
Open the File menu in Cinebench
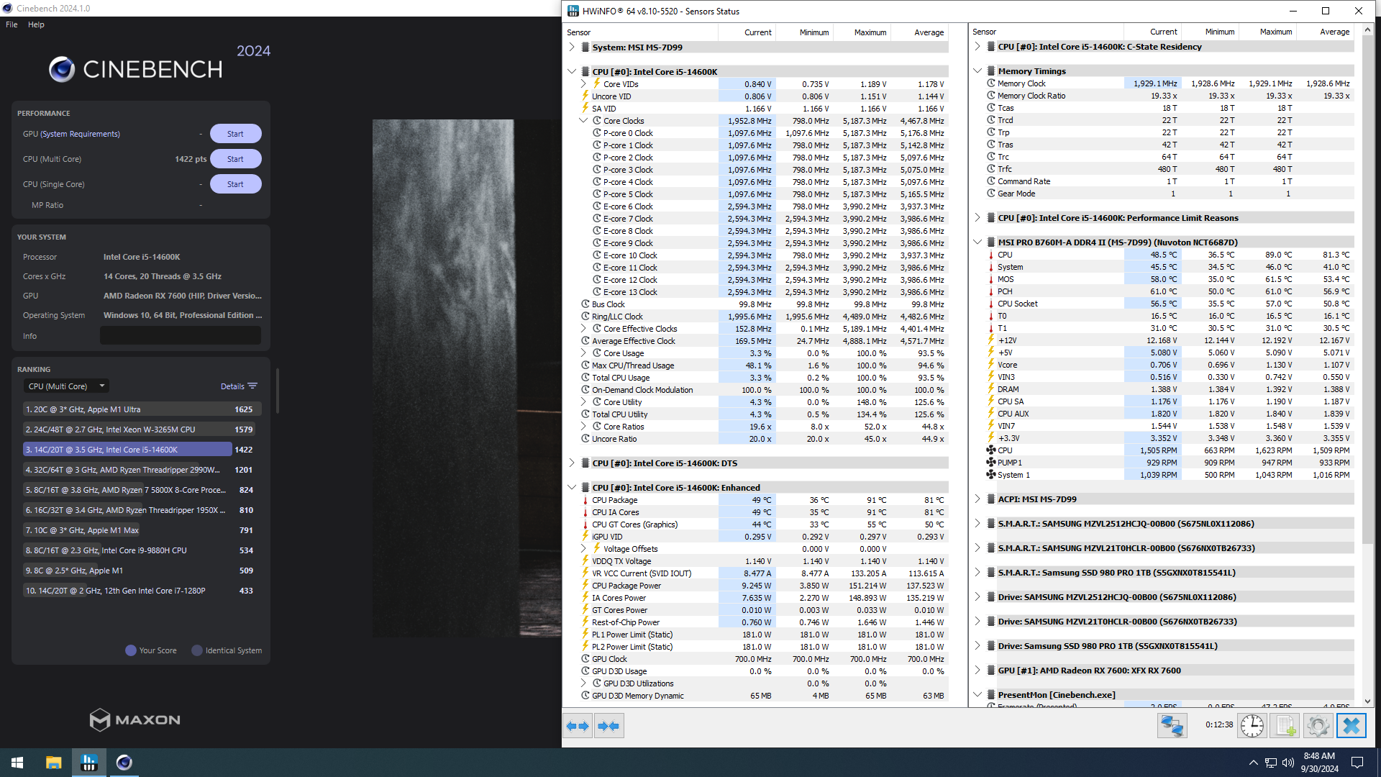[x=12, y=24]
